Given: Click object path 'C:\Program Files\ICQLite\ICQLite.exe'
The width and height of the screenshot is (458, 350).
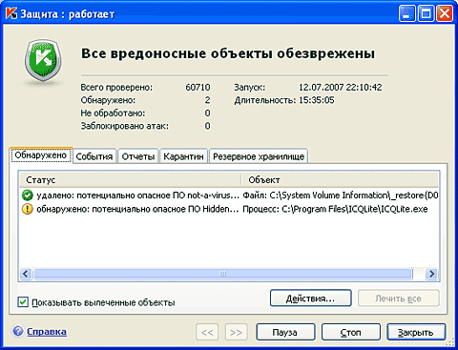Looking at the screenshot, I should tap(355, 209).
